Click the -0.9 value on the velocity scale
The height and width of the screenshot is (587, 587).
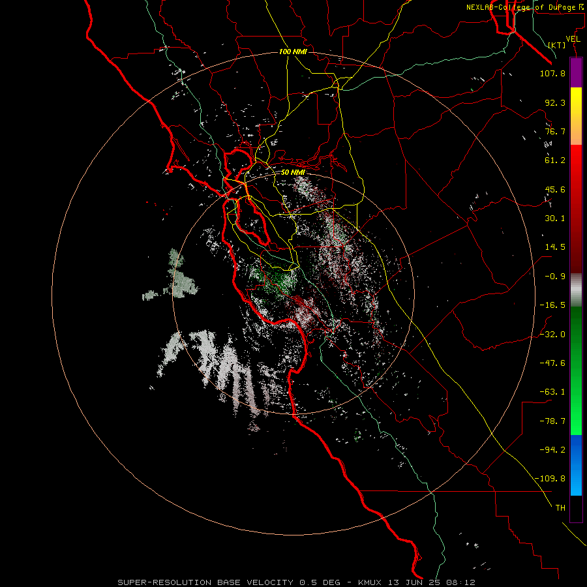(x=555, y=277)
